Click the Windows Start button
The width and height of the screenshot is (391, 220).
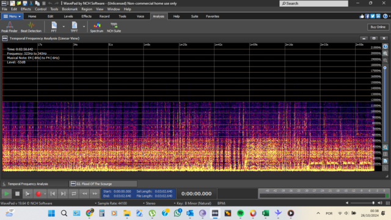click(x=51, y=213)
